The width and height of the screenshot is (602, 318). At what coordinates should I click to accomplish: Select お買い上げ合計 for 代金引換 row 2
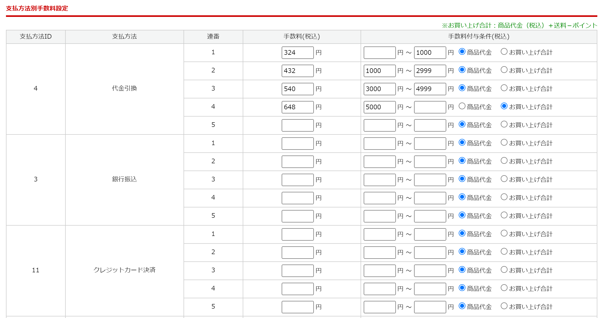(x=504, y=70)
